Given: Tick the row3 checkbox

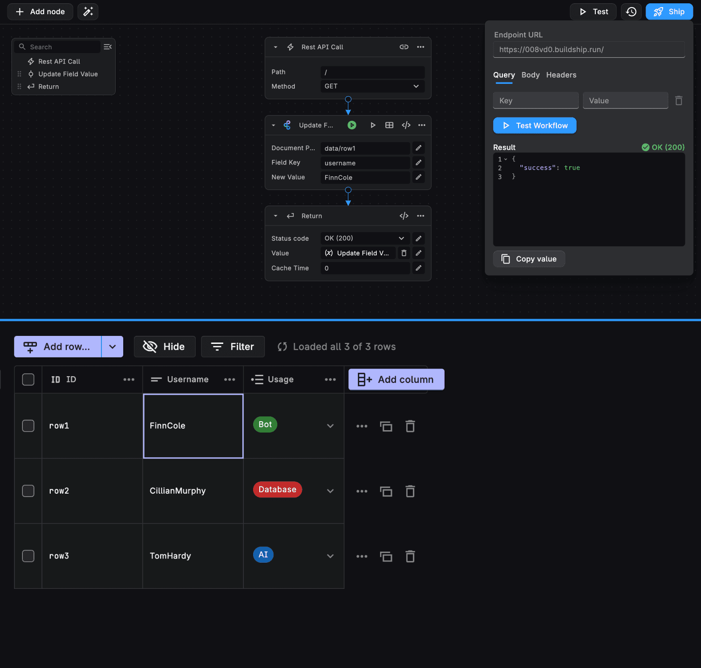Looking at the screenshot, I should click(x=28, y=556).
